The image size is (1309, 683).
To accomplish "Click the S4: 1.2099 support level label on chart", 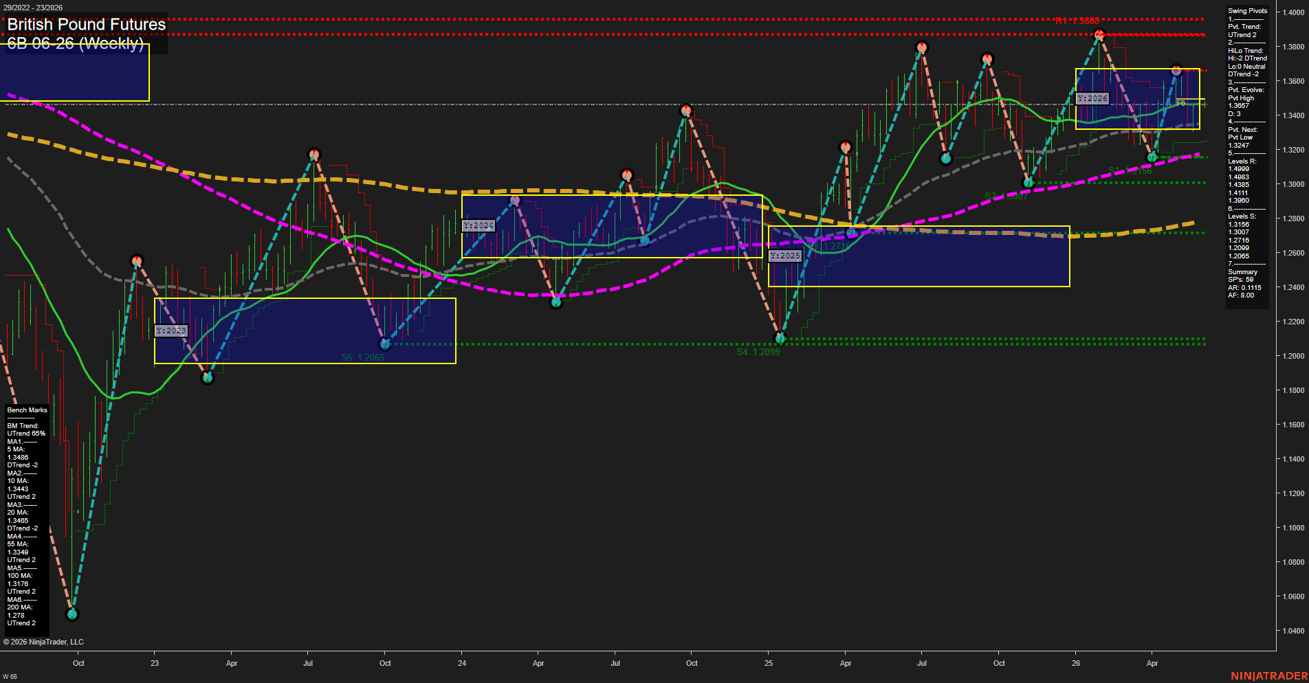I will 758,352.
